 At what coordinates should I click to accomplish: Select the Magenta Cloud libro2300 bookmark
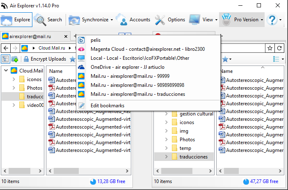[148, 49]
